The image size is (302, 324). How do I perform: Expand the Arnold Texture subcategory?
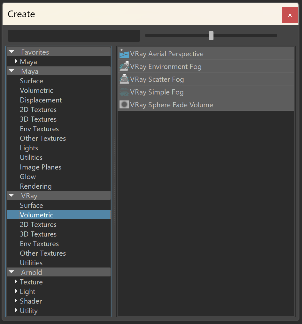(x=16, y=282)
